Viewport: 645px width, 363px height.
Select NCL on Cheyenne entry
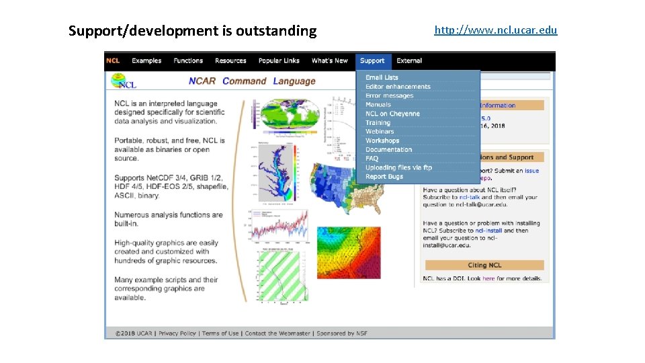click(392, 114)
